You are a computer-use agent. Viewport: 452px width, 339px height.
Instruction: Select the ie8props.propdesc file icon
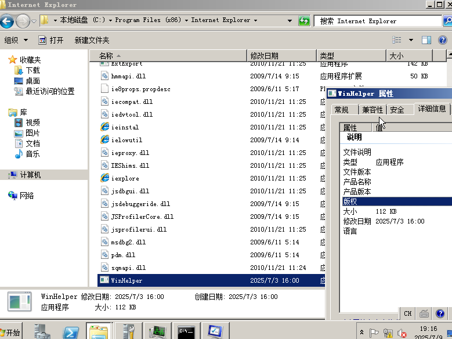pyautogui.click(x=104, y=89)
